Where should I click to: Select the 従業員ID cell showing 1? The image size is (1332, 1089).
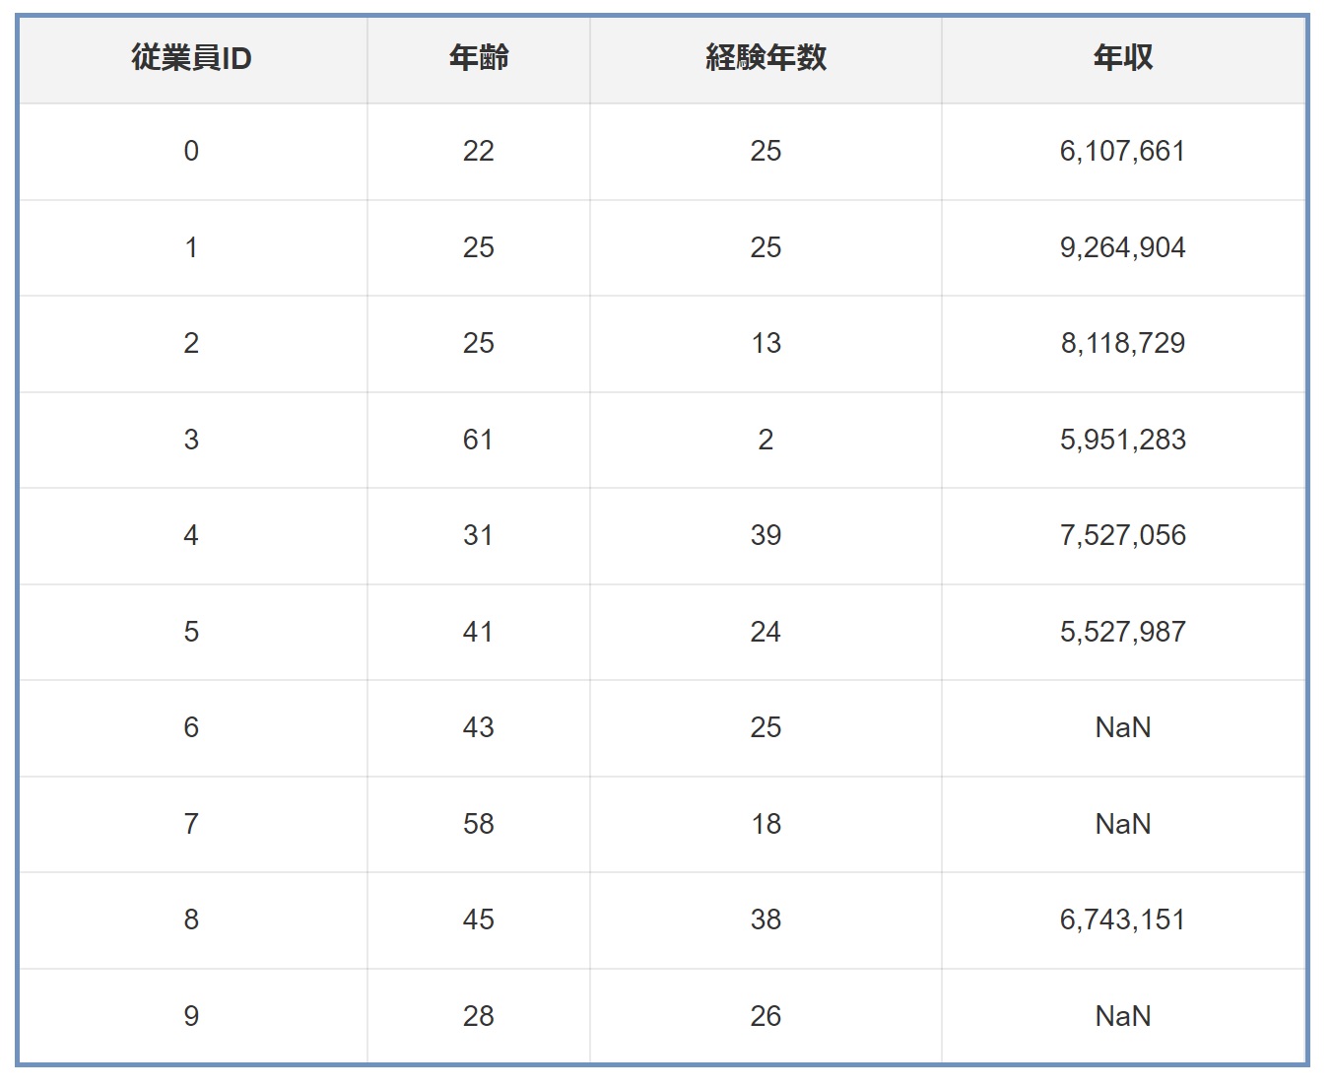coord(192,247)
